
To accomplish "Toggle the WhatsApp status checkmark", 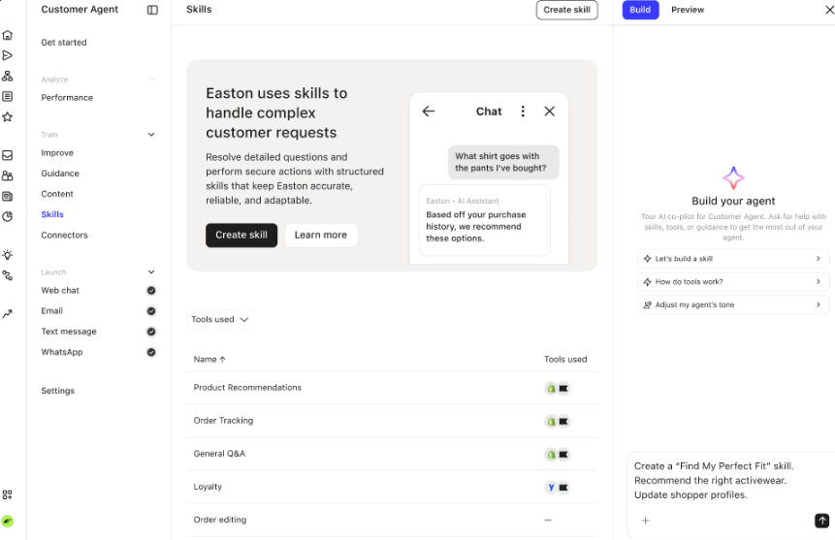I will tap(151, 352).
